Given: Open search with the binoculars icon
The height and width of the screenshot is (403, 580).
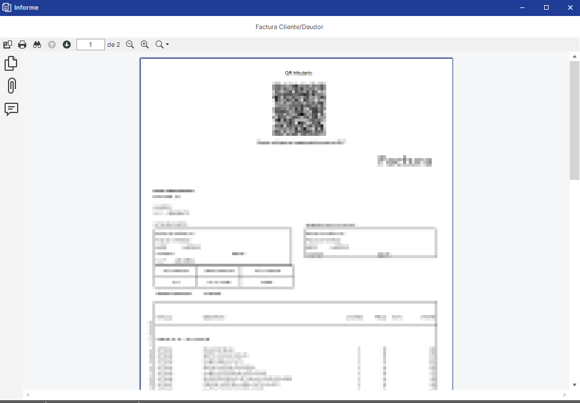Looking at the screenshot, I should click(37, 45).
